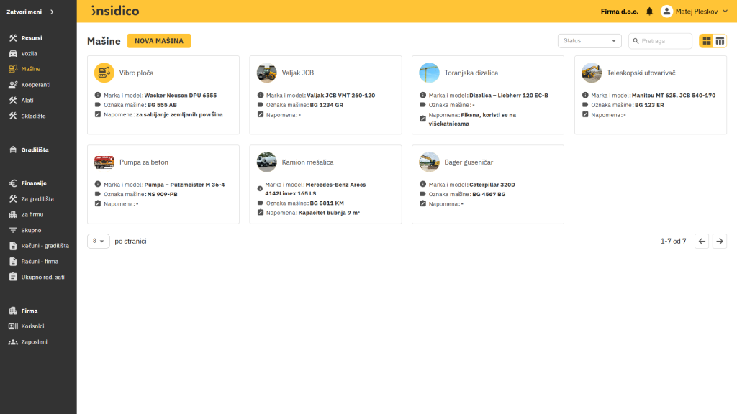The width and height of the screenshot is (737, 414).
Task: Open the Kamion mešalica card title
Action: pos(307,162)
